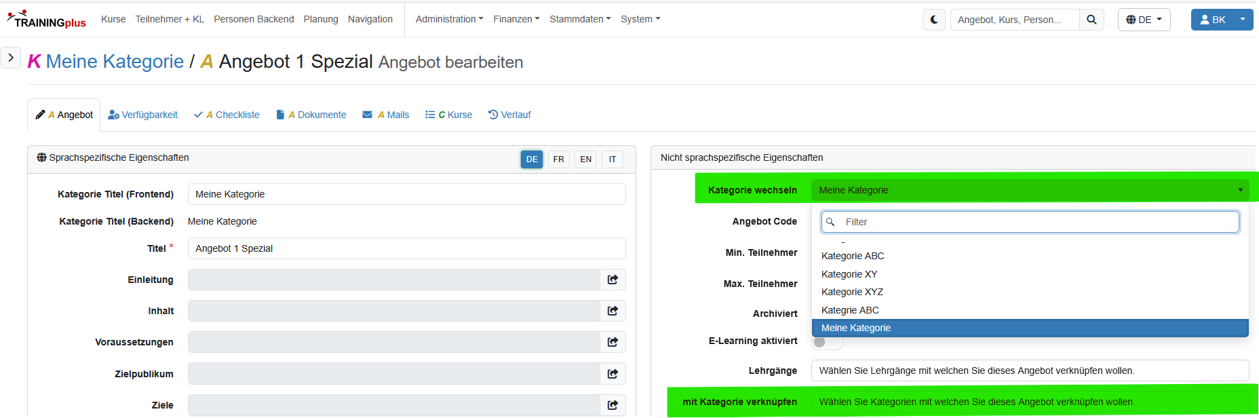The height and width of the screenshot is (418, 1259).
Task: Toggle the E-Learning aktiviert switch
Action: [x=827, y=342]
